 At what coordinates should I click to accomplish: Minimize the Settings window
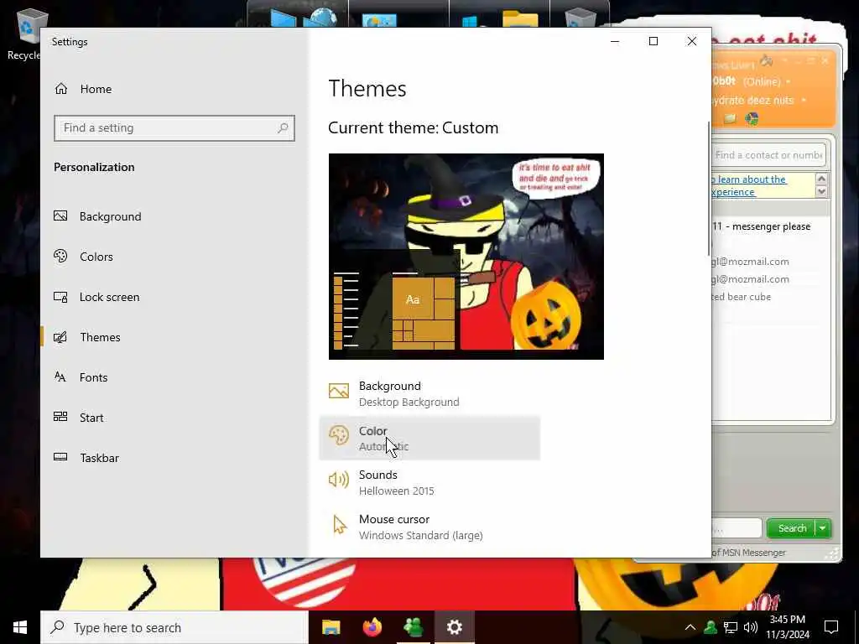click(x=615, y=41)
